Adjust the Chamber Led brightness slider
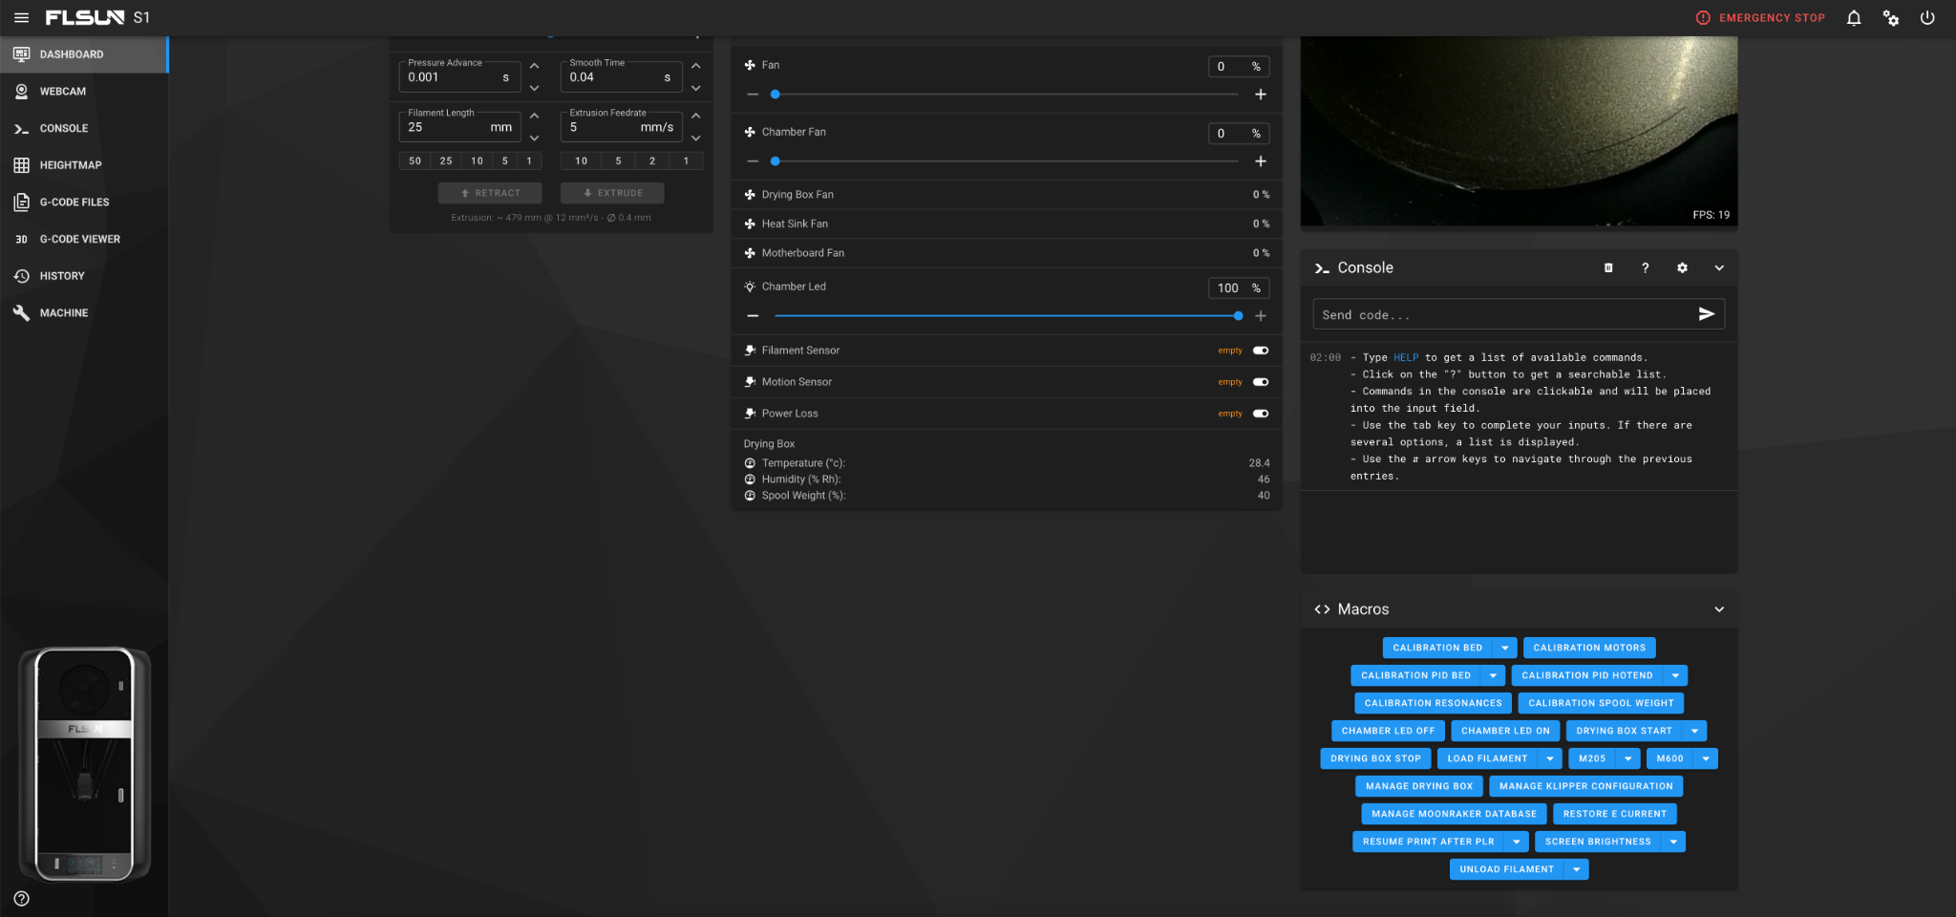Viewport: 1956px width, 917px height. point(1007,316)
